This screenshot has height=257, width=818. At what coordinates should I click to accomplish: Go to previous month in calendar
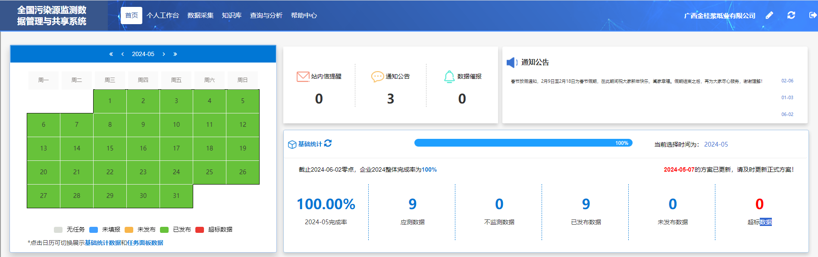click(x=122, y=54)
